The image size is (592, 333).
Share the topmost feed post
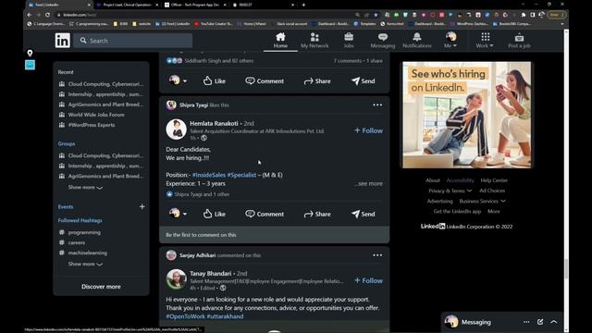tap(317, 80)
